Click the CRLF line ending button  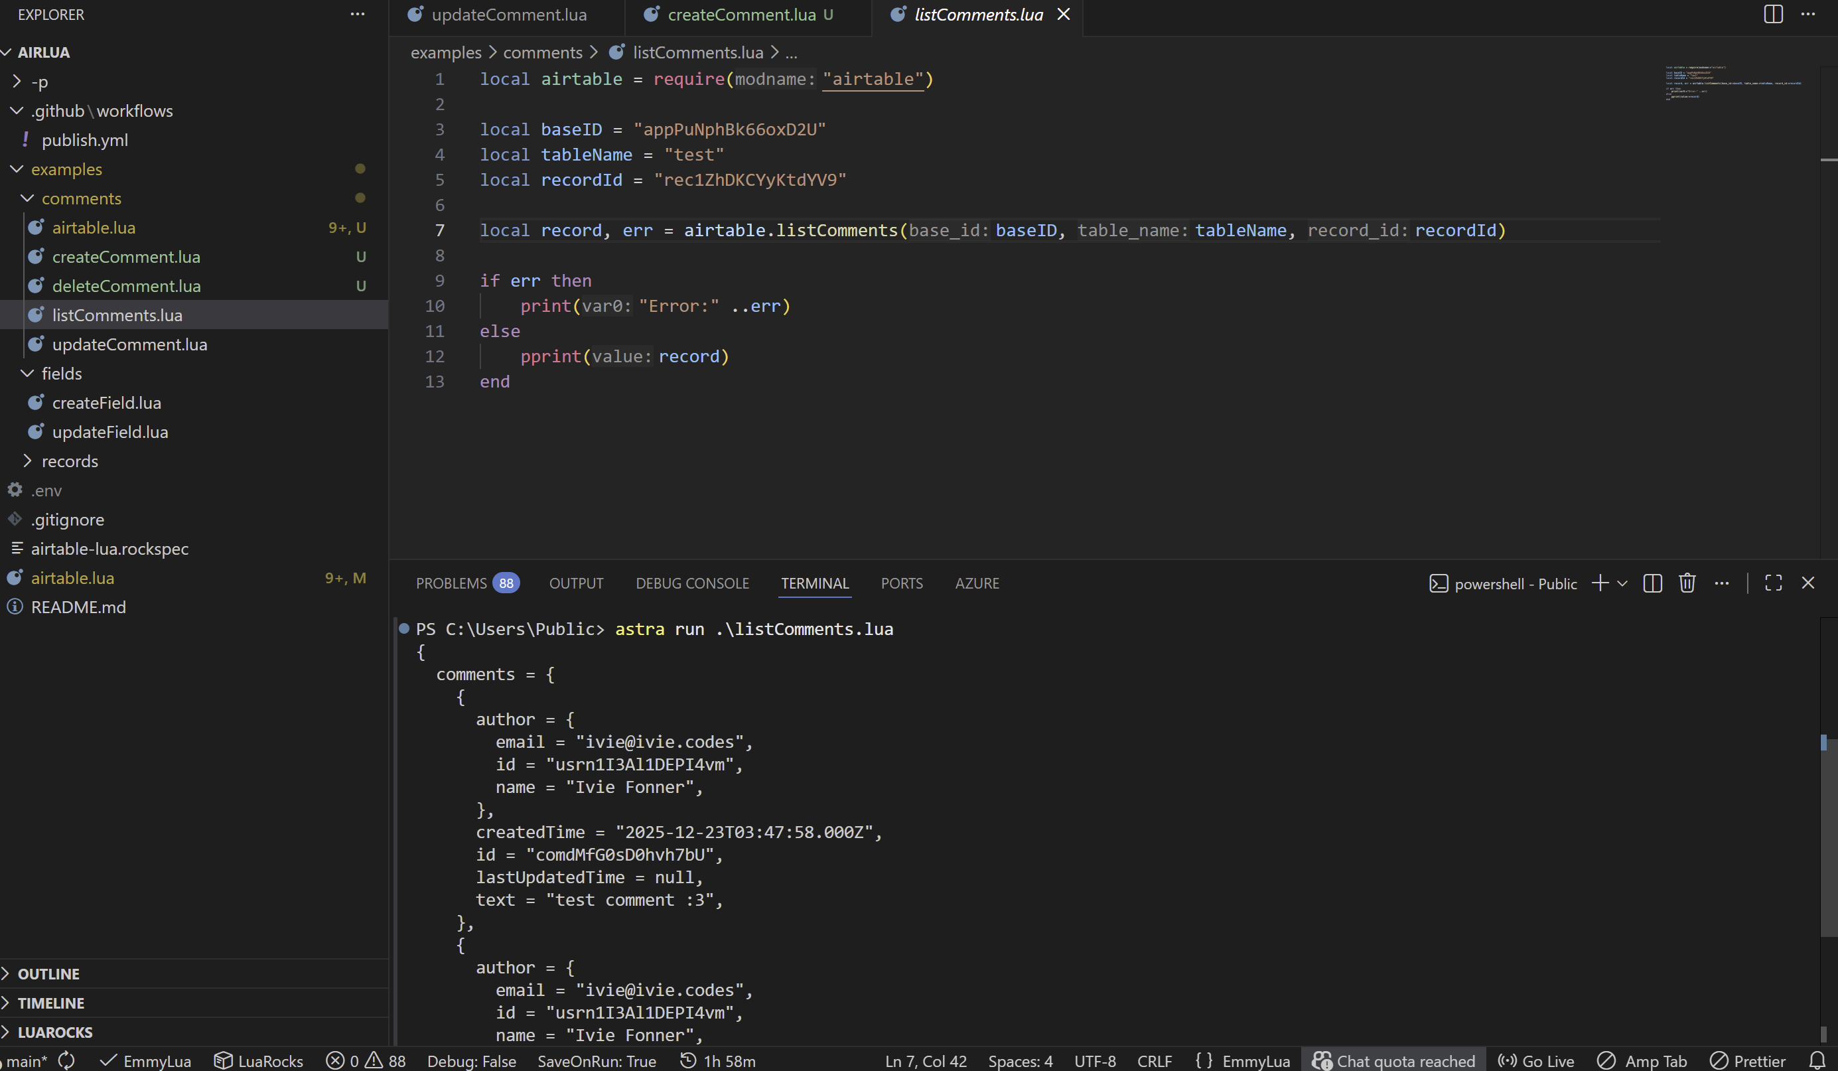tap(1154, 1060)
